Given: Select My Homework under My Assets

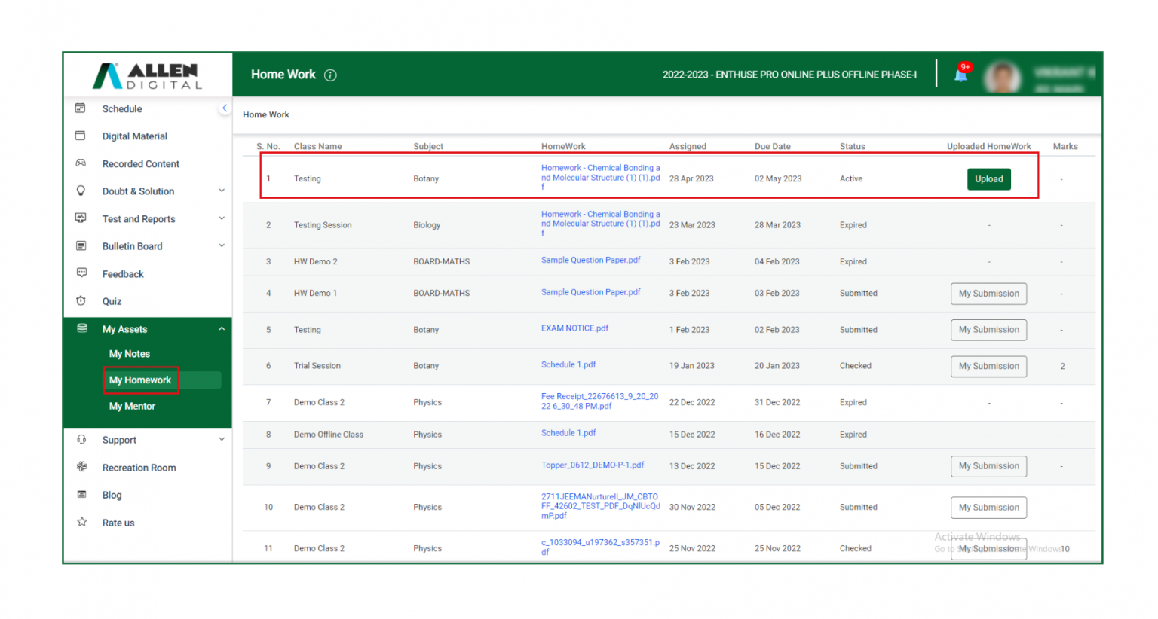Looking at the screenshot, I should tap(140, 380).
